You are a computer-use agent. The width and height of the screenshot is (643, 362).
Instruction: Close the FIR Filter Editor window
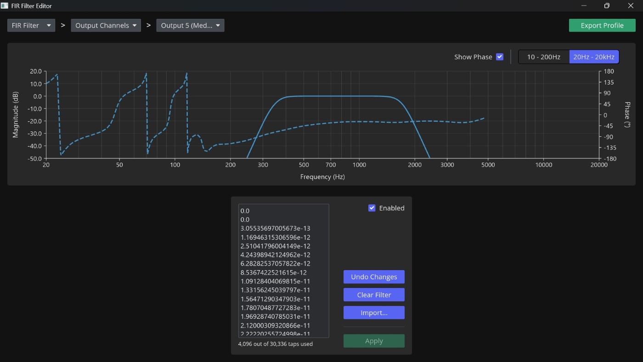(x=631, y=6)
